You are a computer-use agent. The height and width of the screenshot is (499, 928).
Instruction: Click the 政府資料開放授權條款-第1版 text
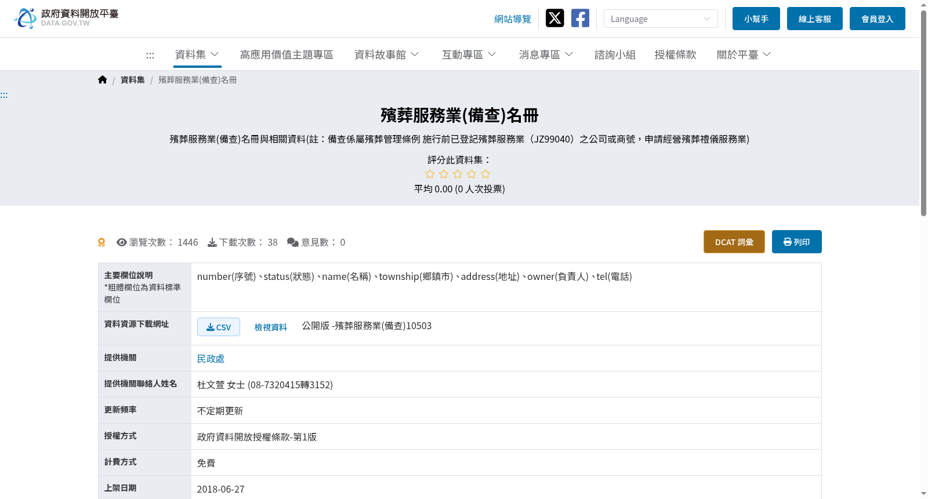(x=257, y=437)
